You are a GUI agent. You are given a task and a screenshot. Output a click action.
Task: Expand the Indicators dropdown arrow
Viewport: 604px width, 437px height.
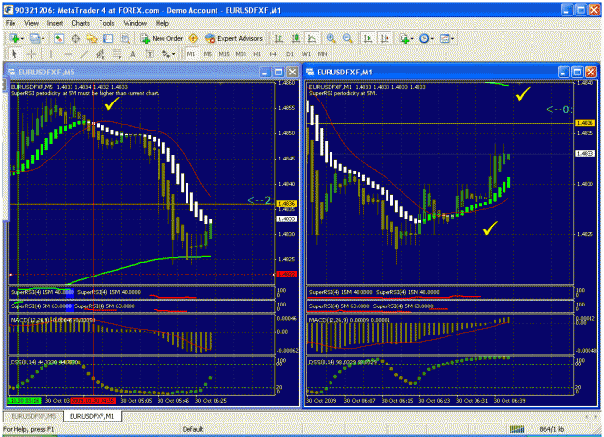coord(412,39)
